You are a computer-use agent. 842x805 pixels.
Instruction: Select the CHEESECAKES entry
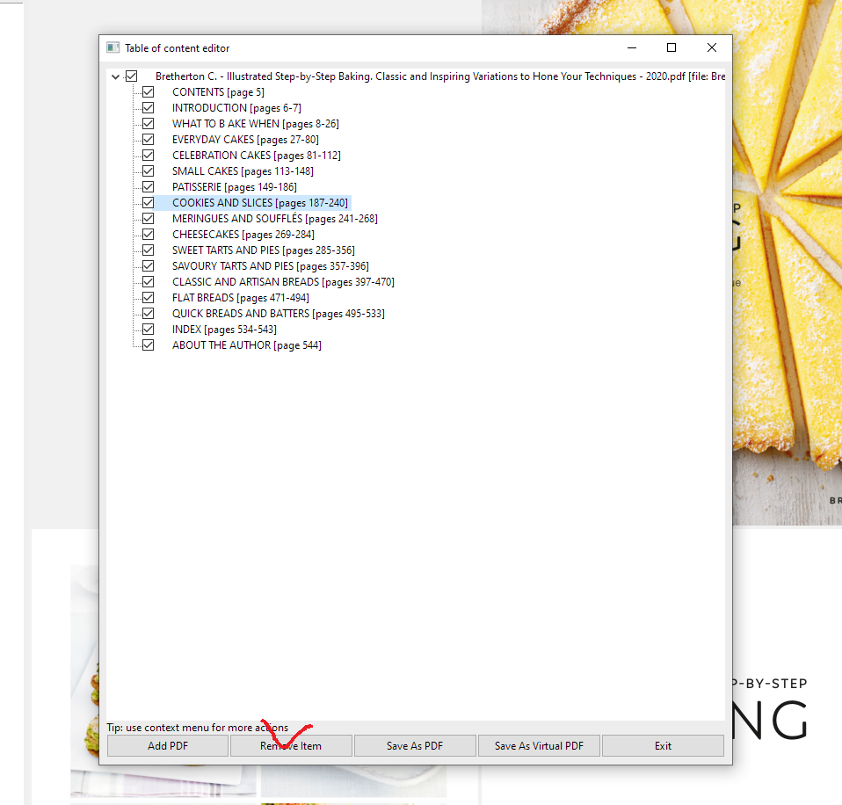220,234
